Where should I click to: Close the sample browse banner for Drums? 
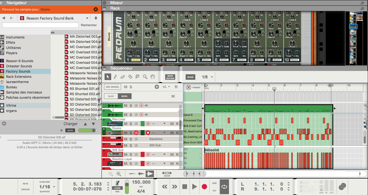click(x=96, y=9)
